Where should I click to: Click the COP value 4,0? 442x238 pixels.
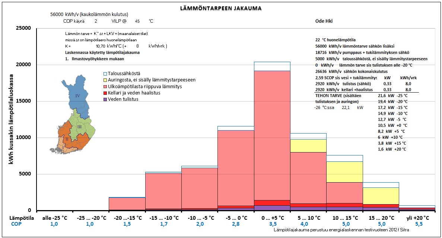[x=304, y=224]
